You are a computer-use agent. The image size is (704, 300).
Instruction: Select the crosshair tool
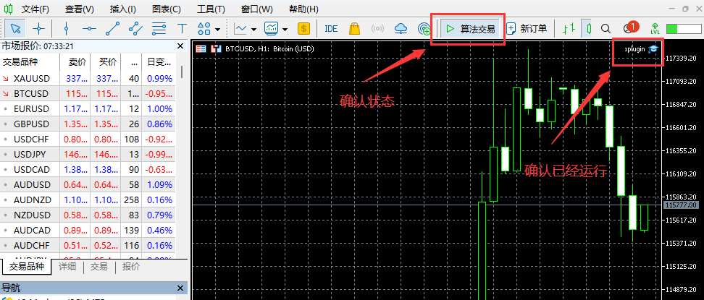click(38, 29)
